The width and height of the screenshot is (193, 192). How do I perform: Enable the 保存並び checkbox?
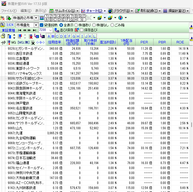[82, 30]
